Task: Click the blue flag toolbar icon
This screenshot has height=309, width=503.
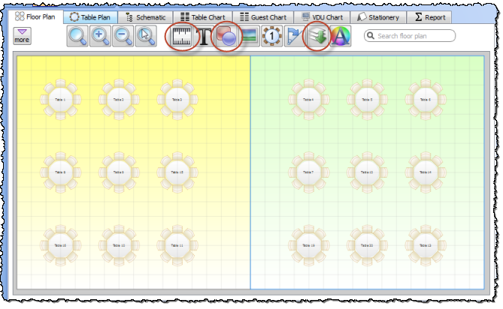Action: pyautogui.click(x=294, y=36)
